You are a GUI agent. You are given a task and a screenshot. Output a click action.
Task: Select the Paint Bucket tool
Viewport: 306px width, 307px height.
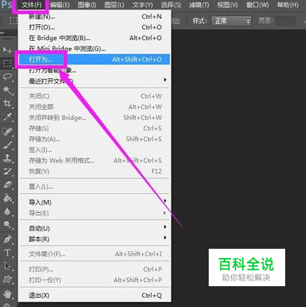click(x=7, y=198)
